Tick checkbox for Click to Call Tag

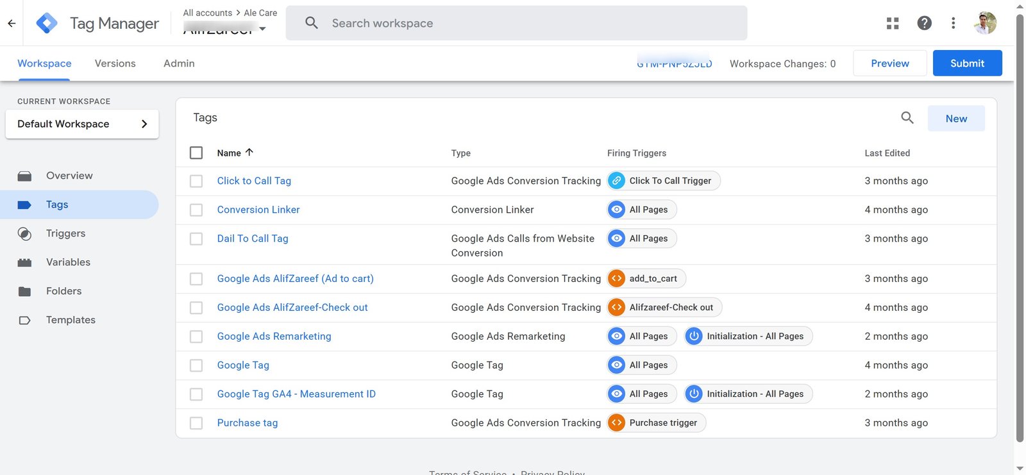pos(196,181)
